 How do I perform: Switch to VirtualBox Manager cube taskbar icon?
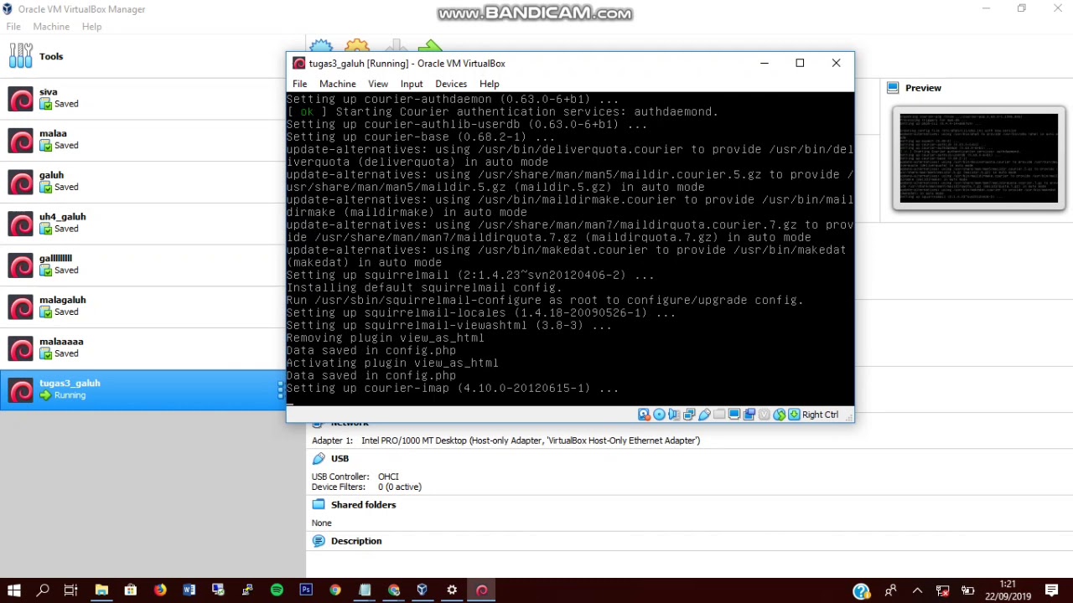pos(422,590)
